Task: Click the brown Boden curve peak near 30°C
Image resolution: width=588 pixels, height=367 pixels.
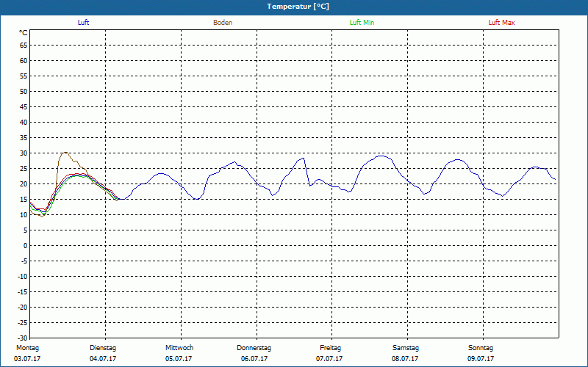Action: click(65, 153)
